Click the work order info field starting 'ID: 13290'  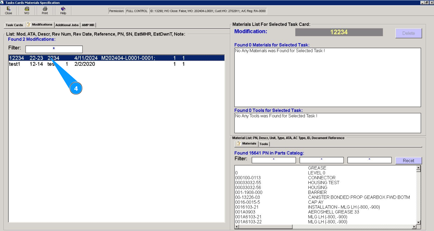[208, 11]
